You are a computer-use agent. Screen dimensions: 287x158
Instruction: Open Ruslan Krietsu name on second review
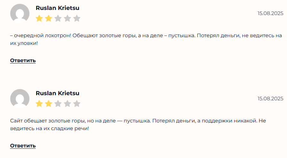coord(58,93)
